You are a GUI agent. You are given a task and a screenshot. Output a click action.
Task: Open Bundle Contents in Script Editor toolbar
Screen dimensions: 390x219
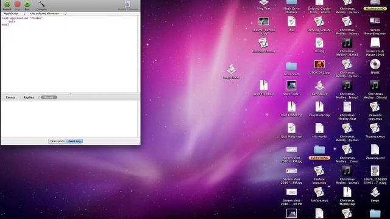[x=128, y=4]
